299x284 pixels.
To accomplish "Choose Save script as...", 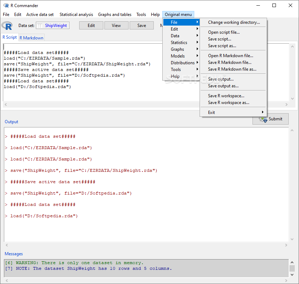I will (233, 46).
